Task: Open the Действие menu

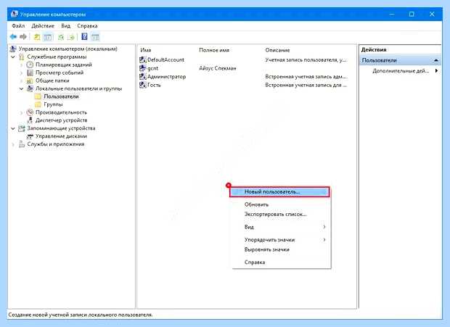Action: click(x=43, y=26)
